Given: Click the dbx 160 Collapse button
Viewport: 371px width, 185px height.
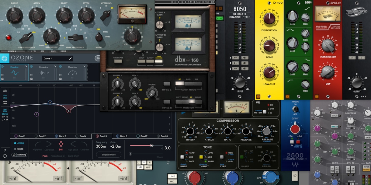Looking at the screenshot, I should click(x=118, y=61).
